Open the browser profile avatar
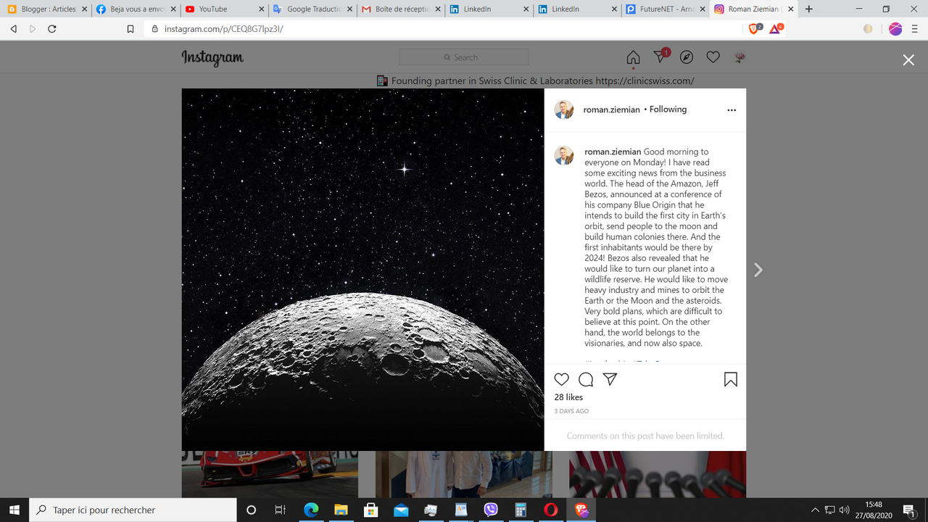 click(895, 29)
